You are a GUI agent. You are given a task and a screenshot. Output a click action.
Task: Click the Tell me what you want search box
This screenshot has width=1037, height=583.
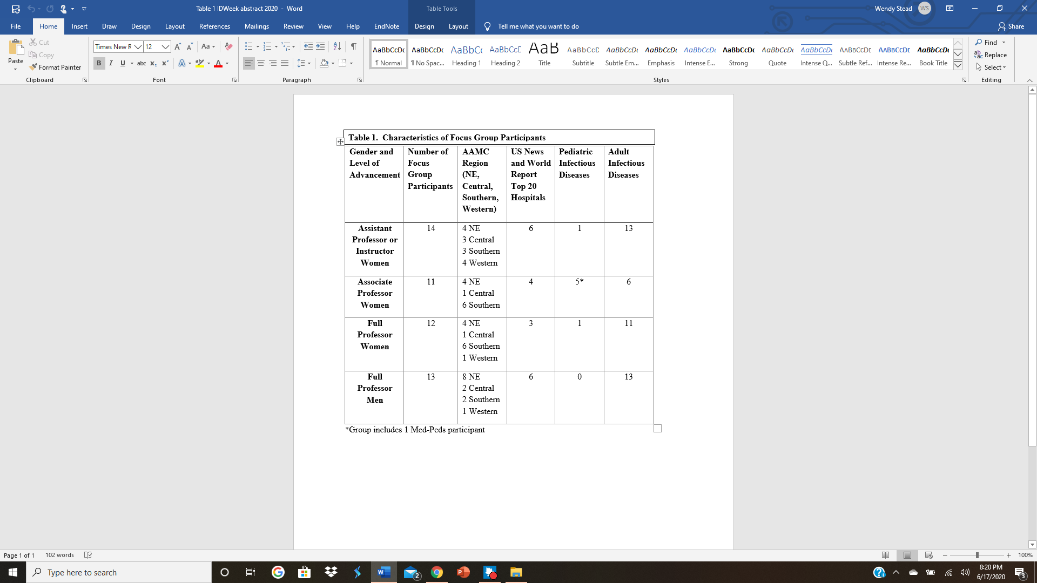click(x=538, y=26)
